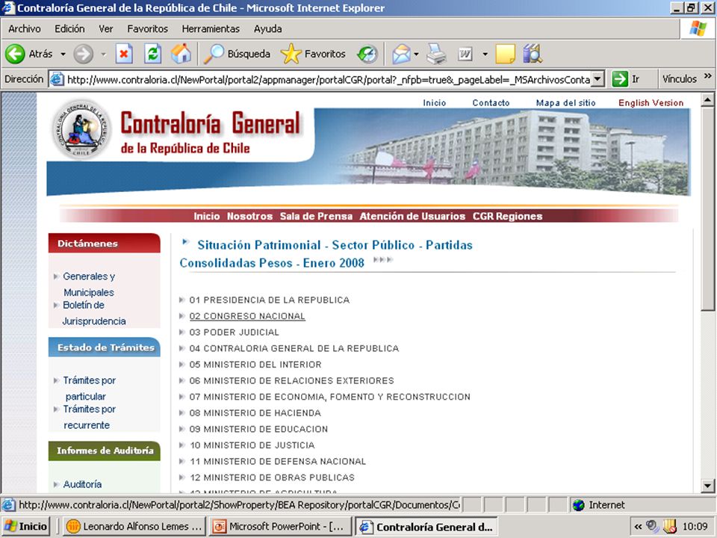The image size is (717, 538).
Task: Go to the Home page icon
Action: (x=181, y=54)
